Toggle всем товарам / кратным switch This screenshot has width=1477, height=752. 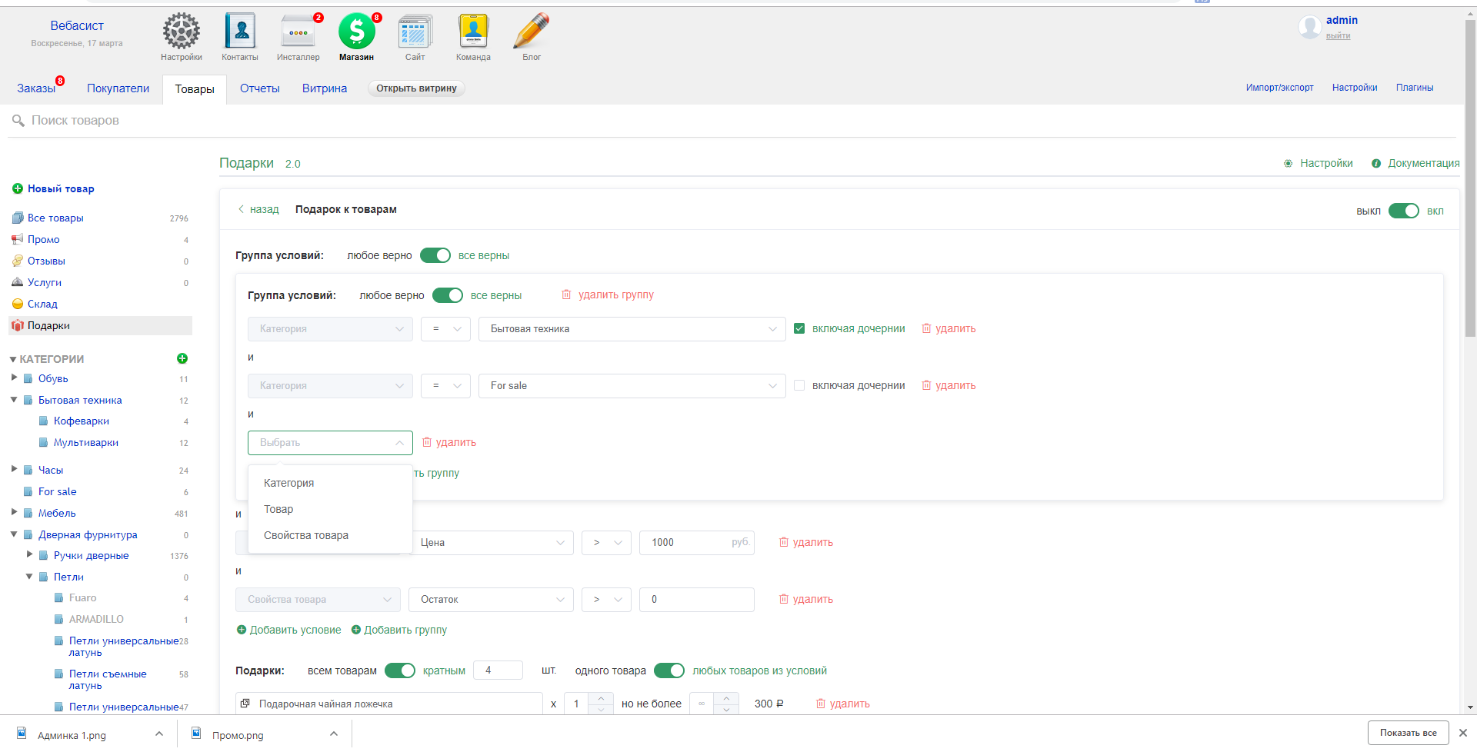tap(400, 670)
